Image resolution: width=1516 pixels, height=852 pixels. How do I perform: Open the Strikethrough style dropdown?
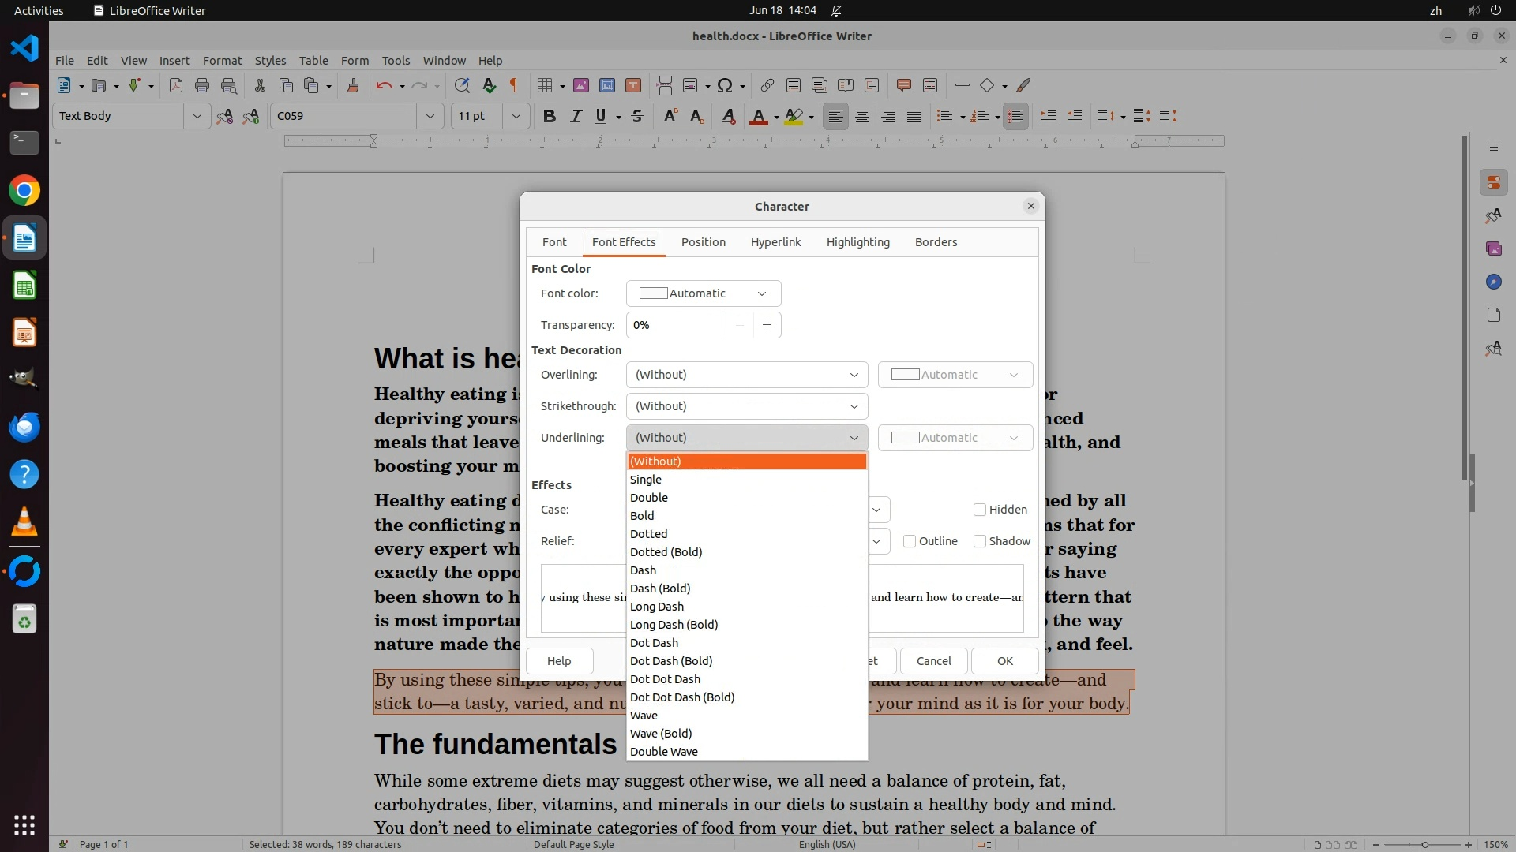[x=746, y=406]
